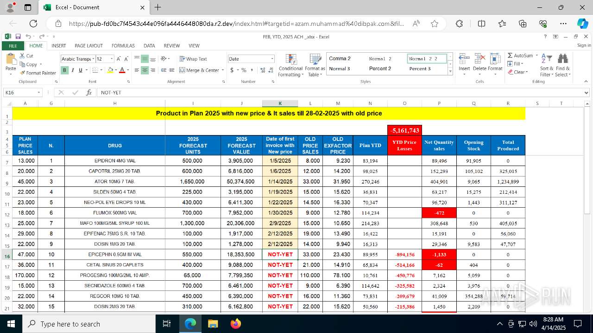Click Sign in link in Excel
Viewport: 593px width, 333px height.
coord(584,45)
